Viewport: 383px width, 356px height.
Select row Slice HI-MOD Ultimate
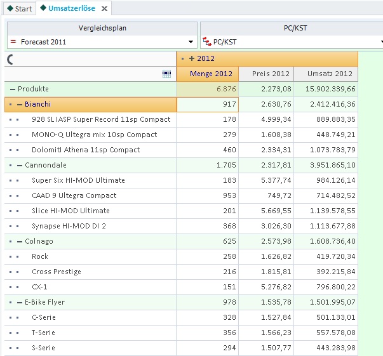90,211
